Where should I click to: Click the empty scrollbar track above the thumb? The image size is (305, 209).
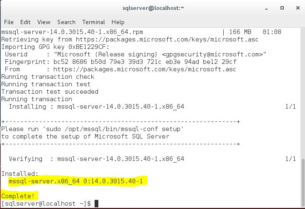(x=302, y=91)
